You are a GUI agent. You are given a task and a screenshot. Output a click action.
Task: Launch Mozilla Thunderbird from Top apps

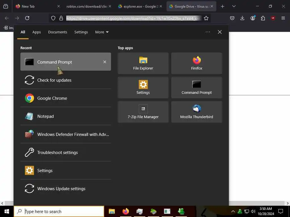click(197, 112)
